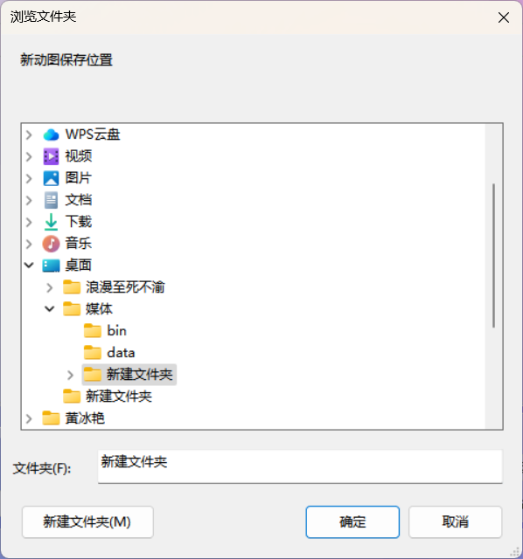Screen dimensions: 523x559
Task: Click the 视频 video library icon
Action: pos(51,156)
